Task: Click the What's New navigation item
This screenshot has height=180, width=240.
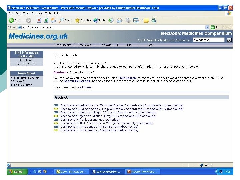Action: pos(85,45)
